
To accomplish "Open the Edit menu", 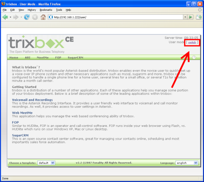I will (x=12, y=10).
